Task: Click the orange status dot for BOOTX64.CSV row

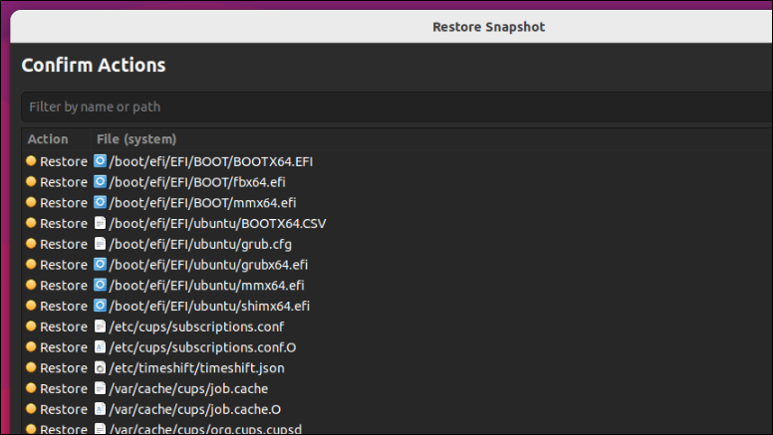Action: tap(31, 223)
